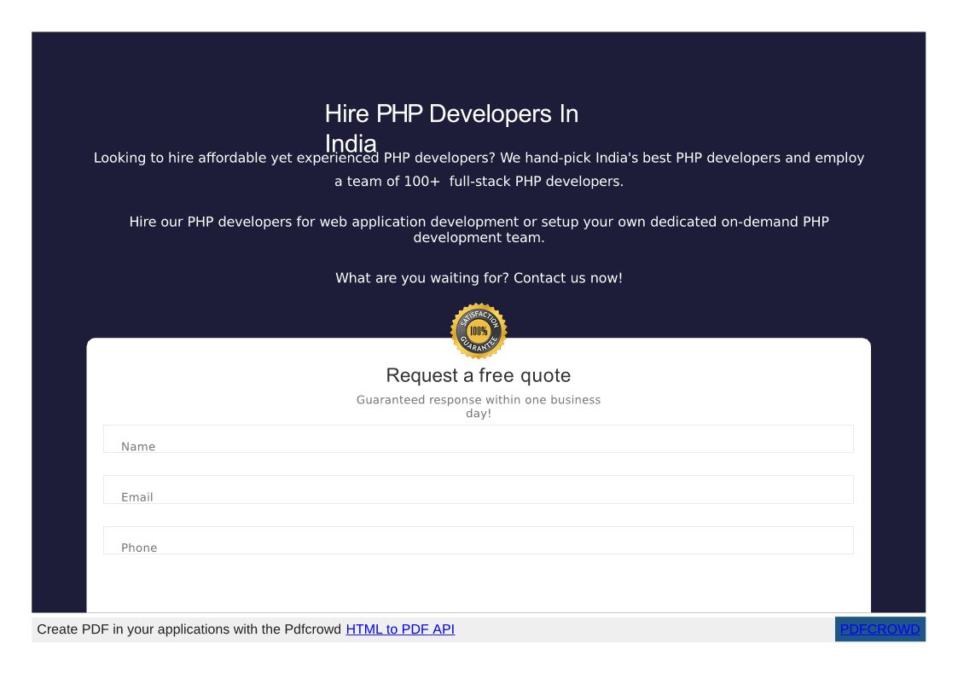Click the Satisfaction Guarantee 100% gold badge

[479, 331]
